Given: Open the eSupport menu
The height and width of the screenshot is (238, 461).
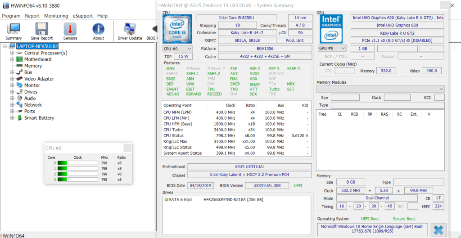Looking at the screenshot, I should coord(83,16).
